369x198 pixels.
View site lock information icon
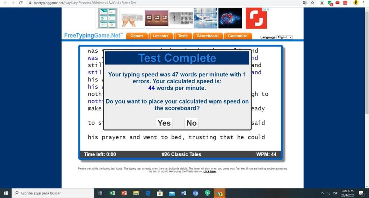30,3
